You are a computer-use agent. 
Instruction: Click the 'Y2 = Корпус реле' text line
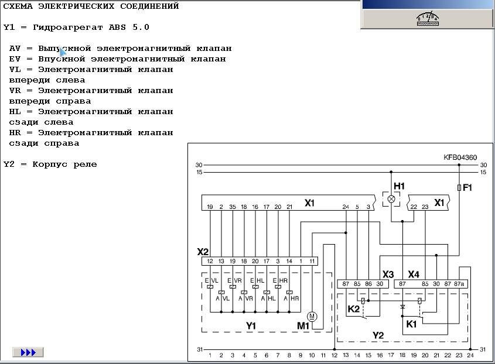[50, 164]
